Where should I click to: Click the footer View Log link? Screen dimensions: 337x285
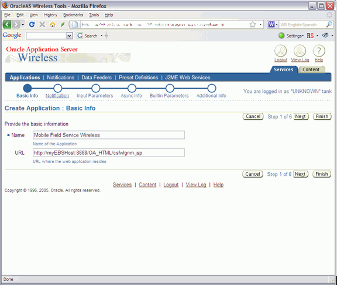196,185
